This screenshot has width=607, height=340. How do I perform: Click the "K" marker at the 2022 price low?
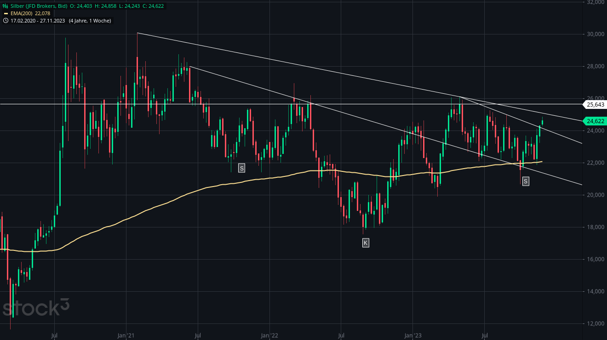(x=366, y=242)
